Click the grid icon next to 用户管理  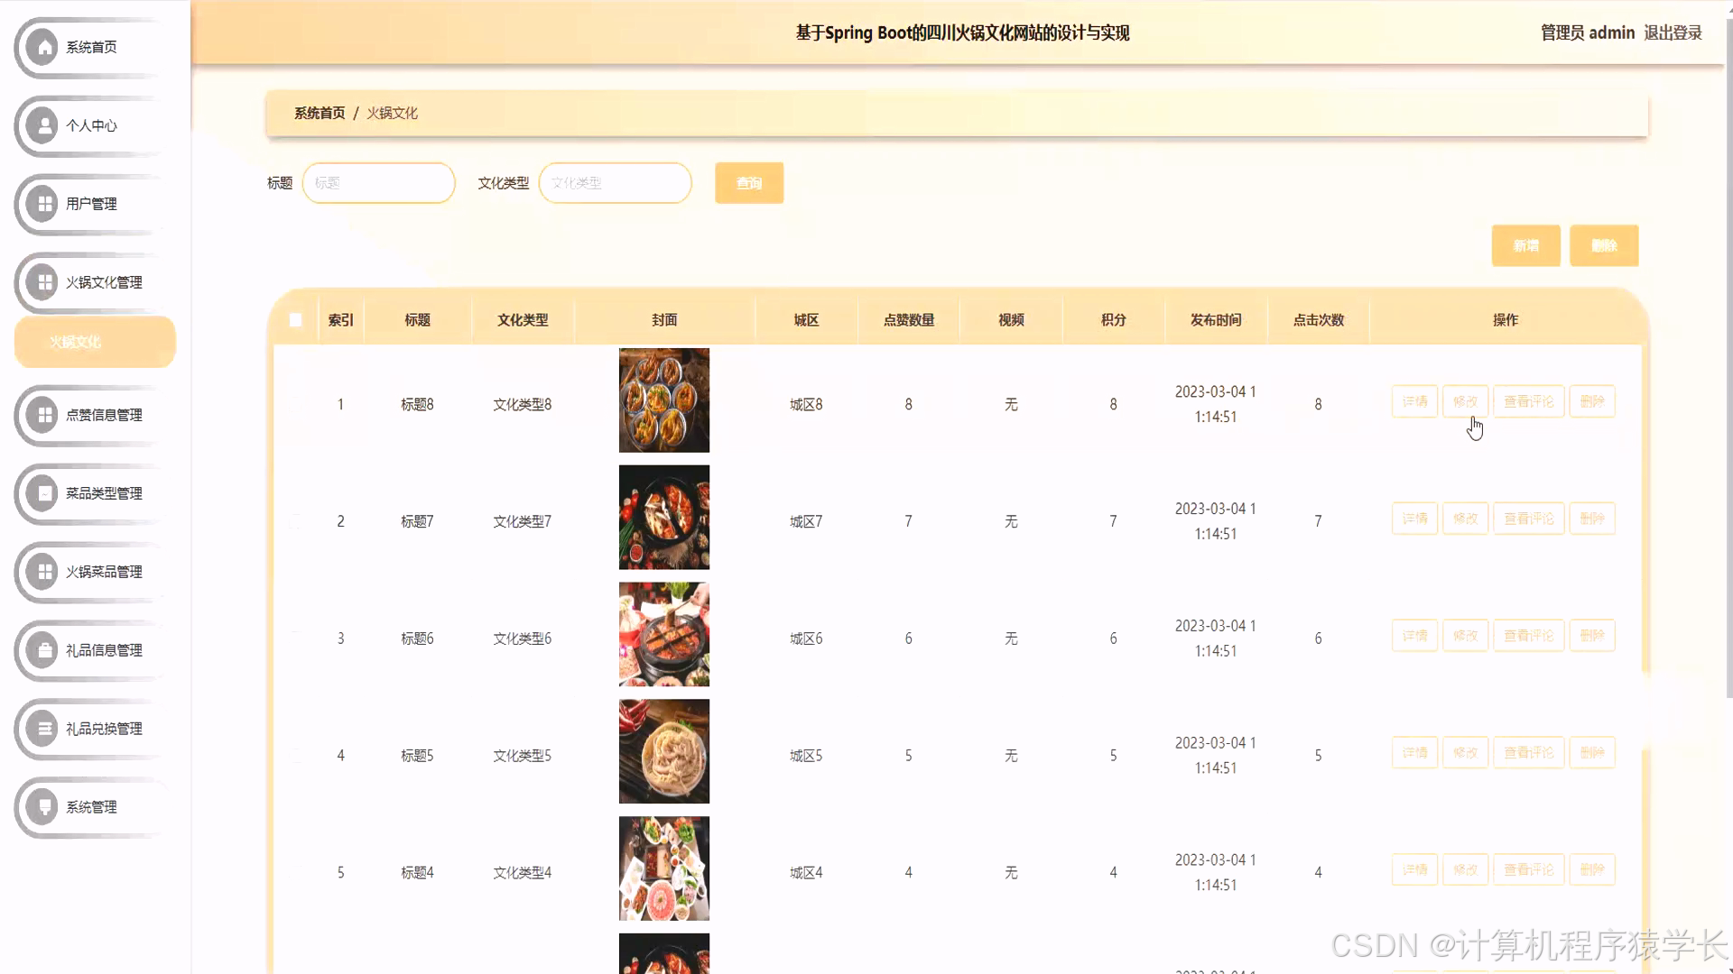(x=43, y=204)
